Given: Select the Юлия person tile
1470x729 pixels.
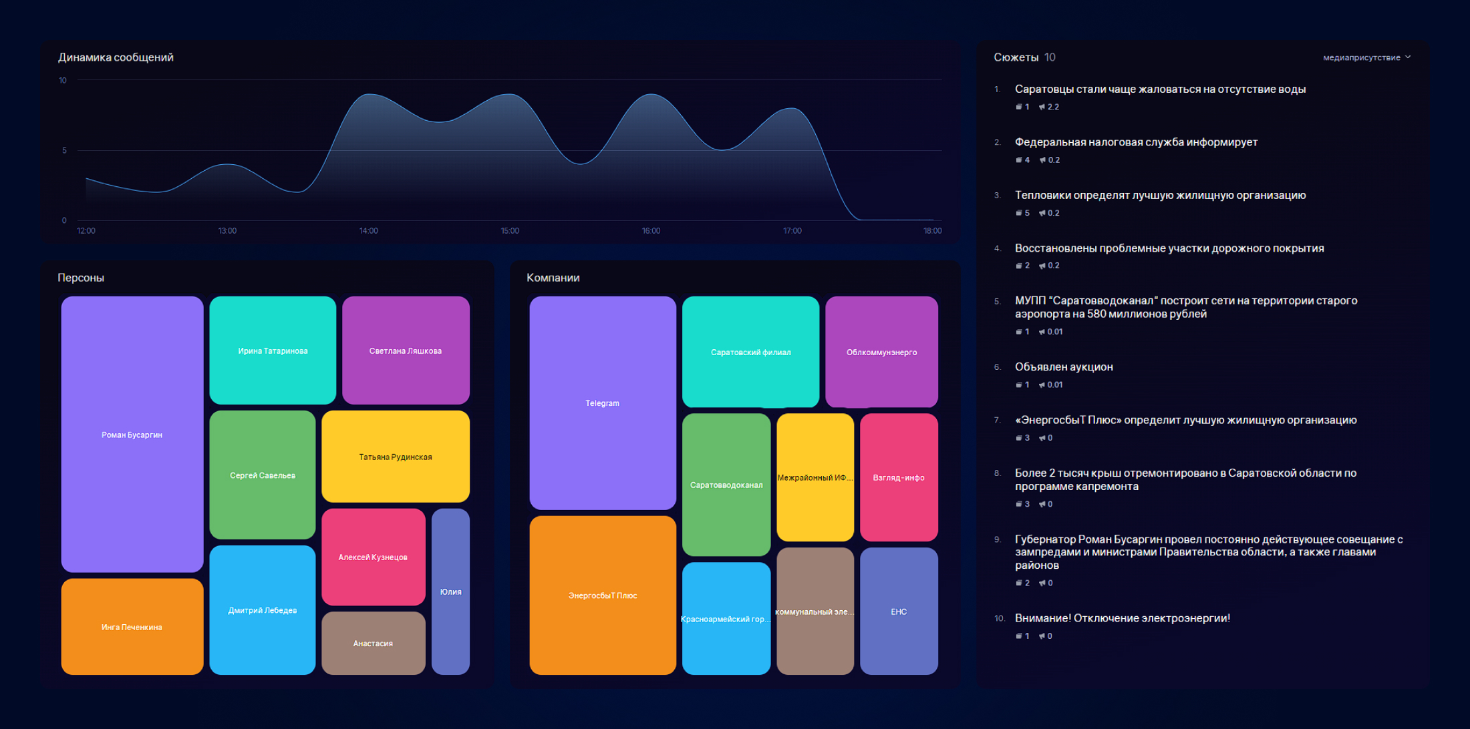Looking at the screenshot, I should (450, 591).
